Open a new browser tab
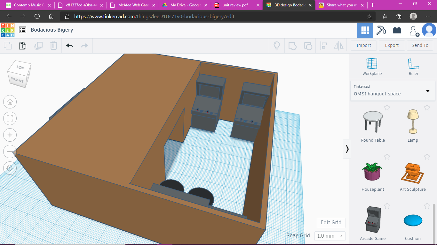 coord(372,5)
